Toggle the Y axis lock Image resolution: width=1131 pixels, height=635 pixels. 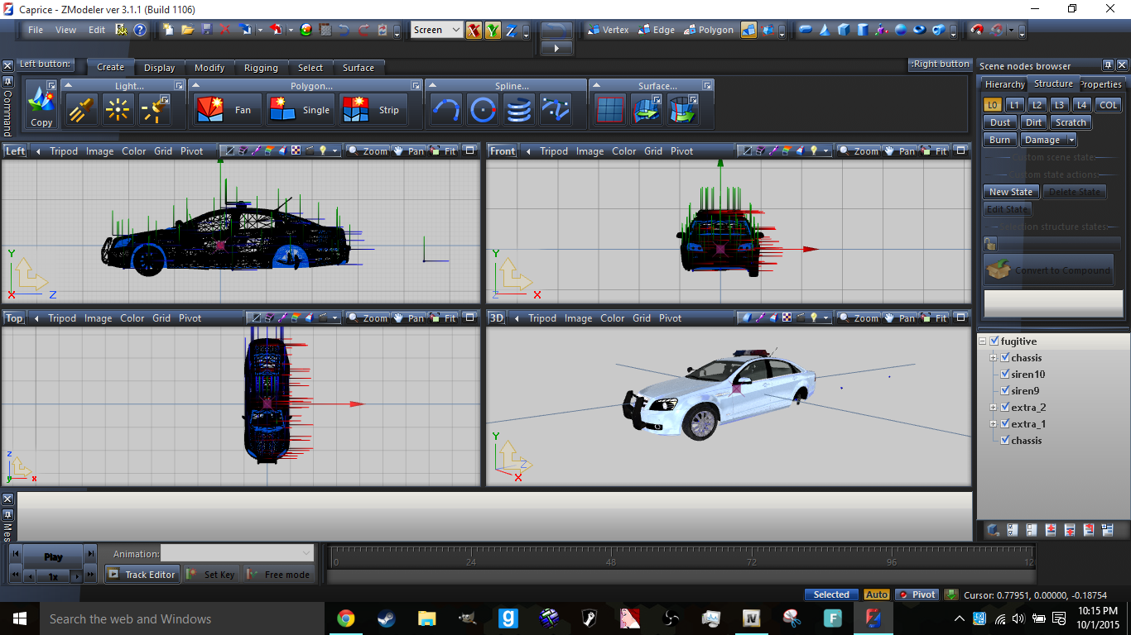pos(493,31)
